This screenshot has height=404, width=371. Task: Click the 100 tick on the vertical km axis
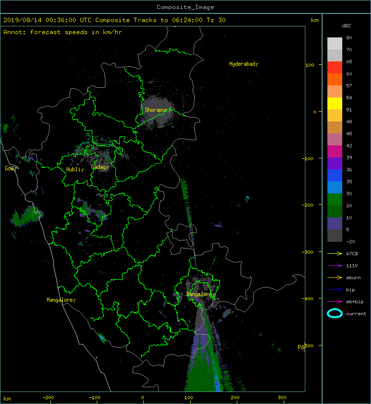pyautogui.click(x=310, y=65)
